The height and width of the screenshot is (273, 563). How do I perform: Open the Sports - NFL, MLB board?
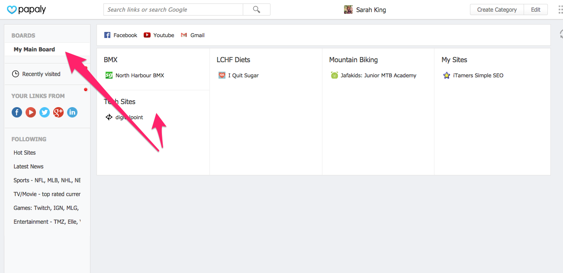(x=47, y=180)
